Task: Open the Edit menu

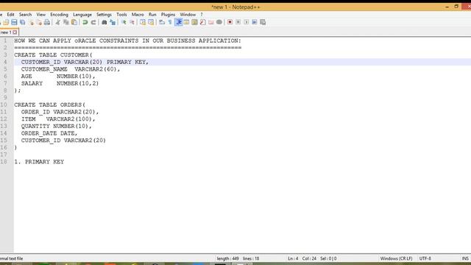Action: (10, 15)
